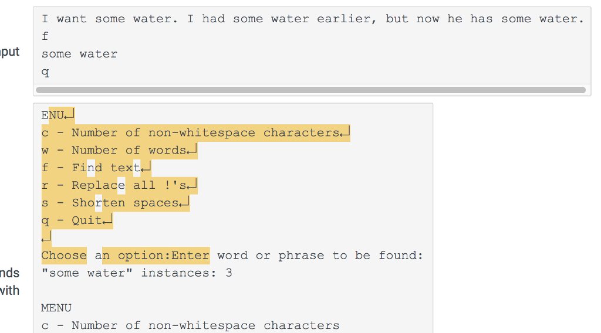601x333 pixels.
Task: Click newline symbol after 'Number of words'
Action: tap(192, 150)
